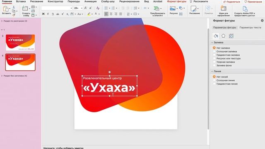Click the text highlight color marker

click(89, 14)
